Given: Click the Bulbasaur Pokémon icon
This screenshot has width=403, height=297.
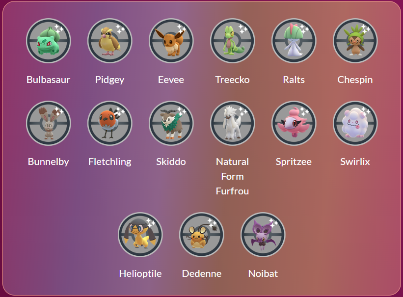Looking at the screenshot, I should tap(48, 41).
